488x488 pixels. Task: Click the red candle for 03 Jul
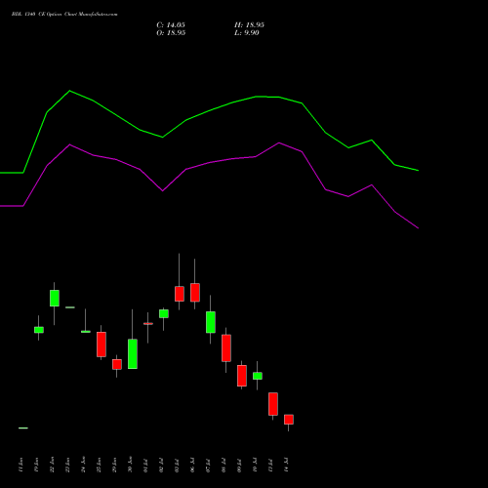(x=180, y=294)
